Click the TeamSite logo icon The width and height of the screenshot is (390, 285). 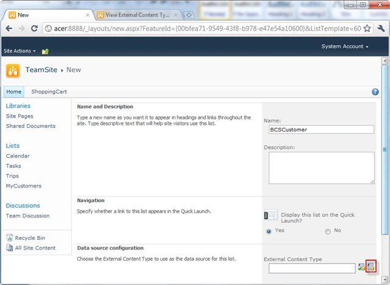13,71
